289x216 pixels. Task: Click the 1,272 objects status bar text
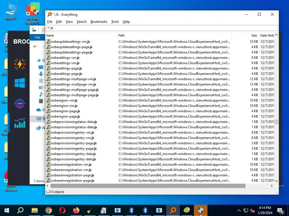pos(55,192)
